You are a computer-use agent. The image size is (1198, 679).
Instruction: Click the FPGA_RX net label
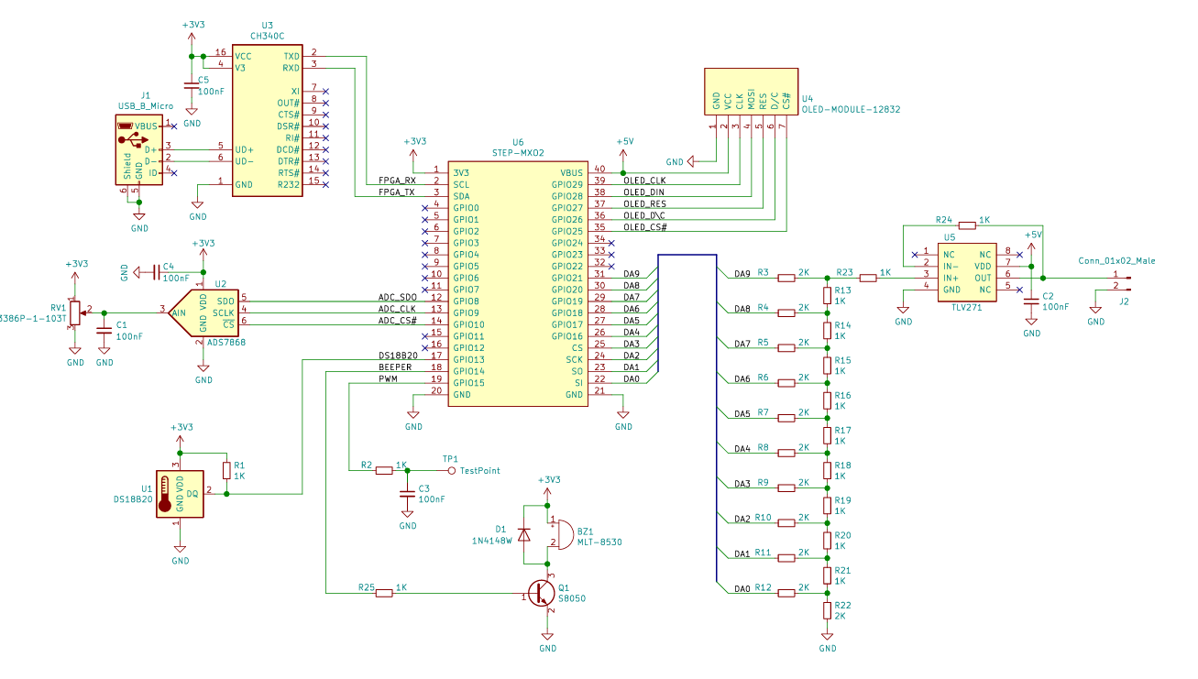point(397,181)
